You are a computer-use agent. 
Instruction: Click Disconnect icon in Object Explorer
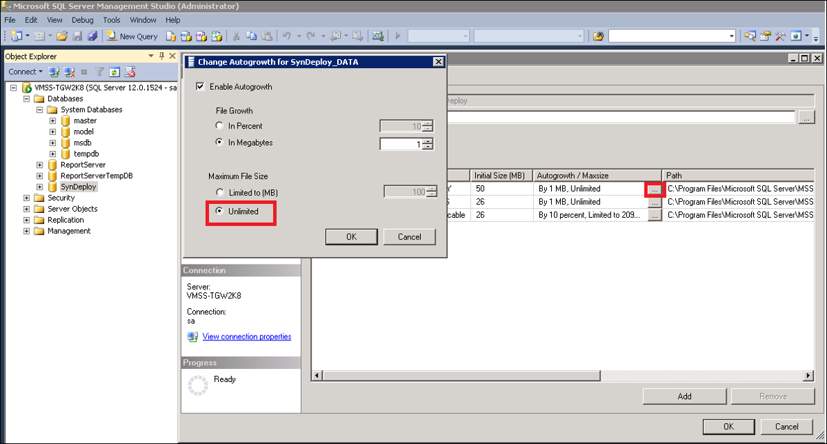pyautogui.click(x=69, y=72)
